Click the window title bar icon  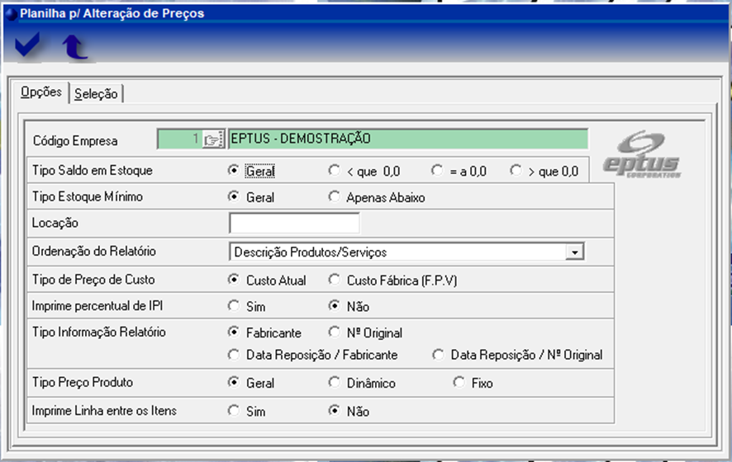(11, 13)
